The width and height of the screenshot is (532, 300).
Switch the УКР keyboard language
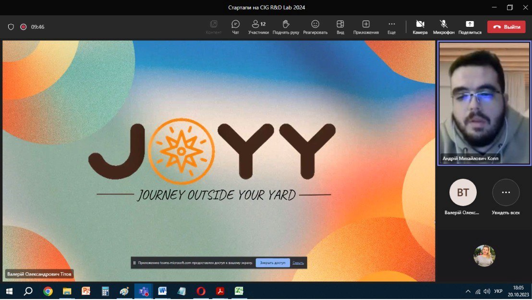498,291
